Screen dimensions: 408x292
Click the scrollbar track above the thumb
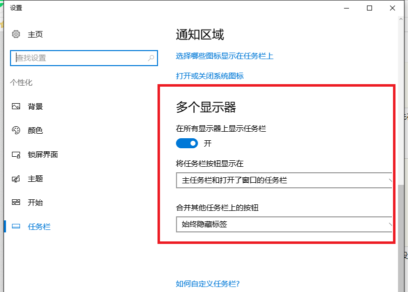click(x=400, y=100)
